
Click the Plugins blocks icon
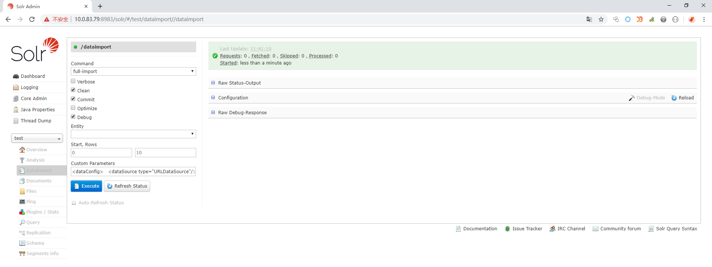click(22, 212)
